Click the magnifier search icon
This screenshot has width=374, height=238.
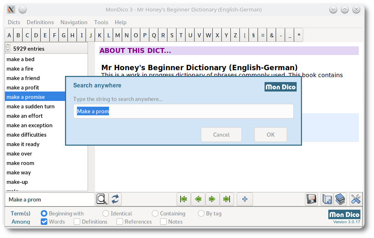(102, 199)
